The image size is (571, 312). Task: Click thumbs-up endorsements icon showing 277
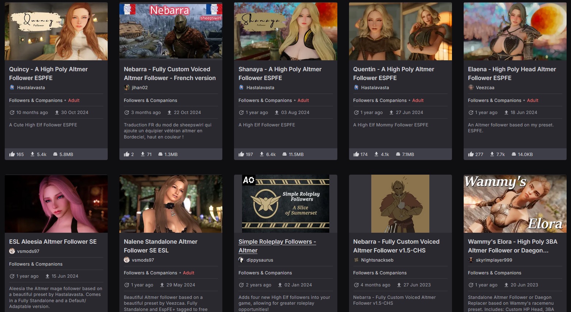[x=471, y=154]
